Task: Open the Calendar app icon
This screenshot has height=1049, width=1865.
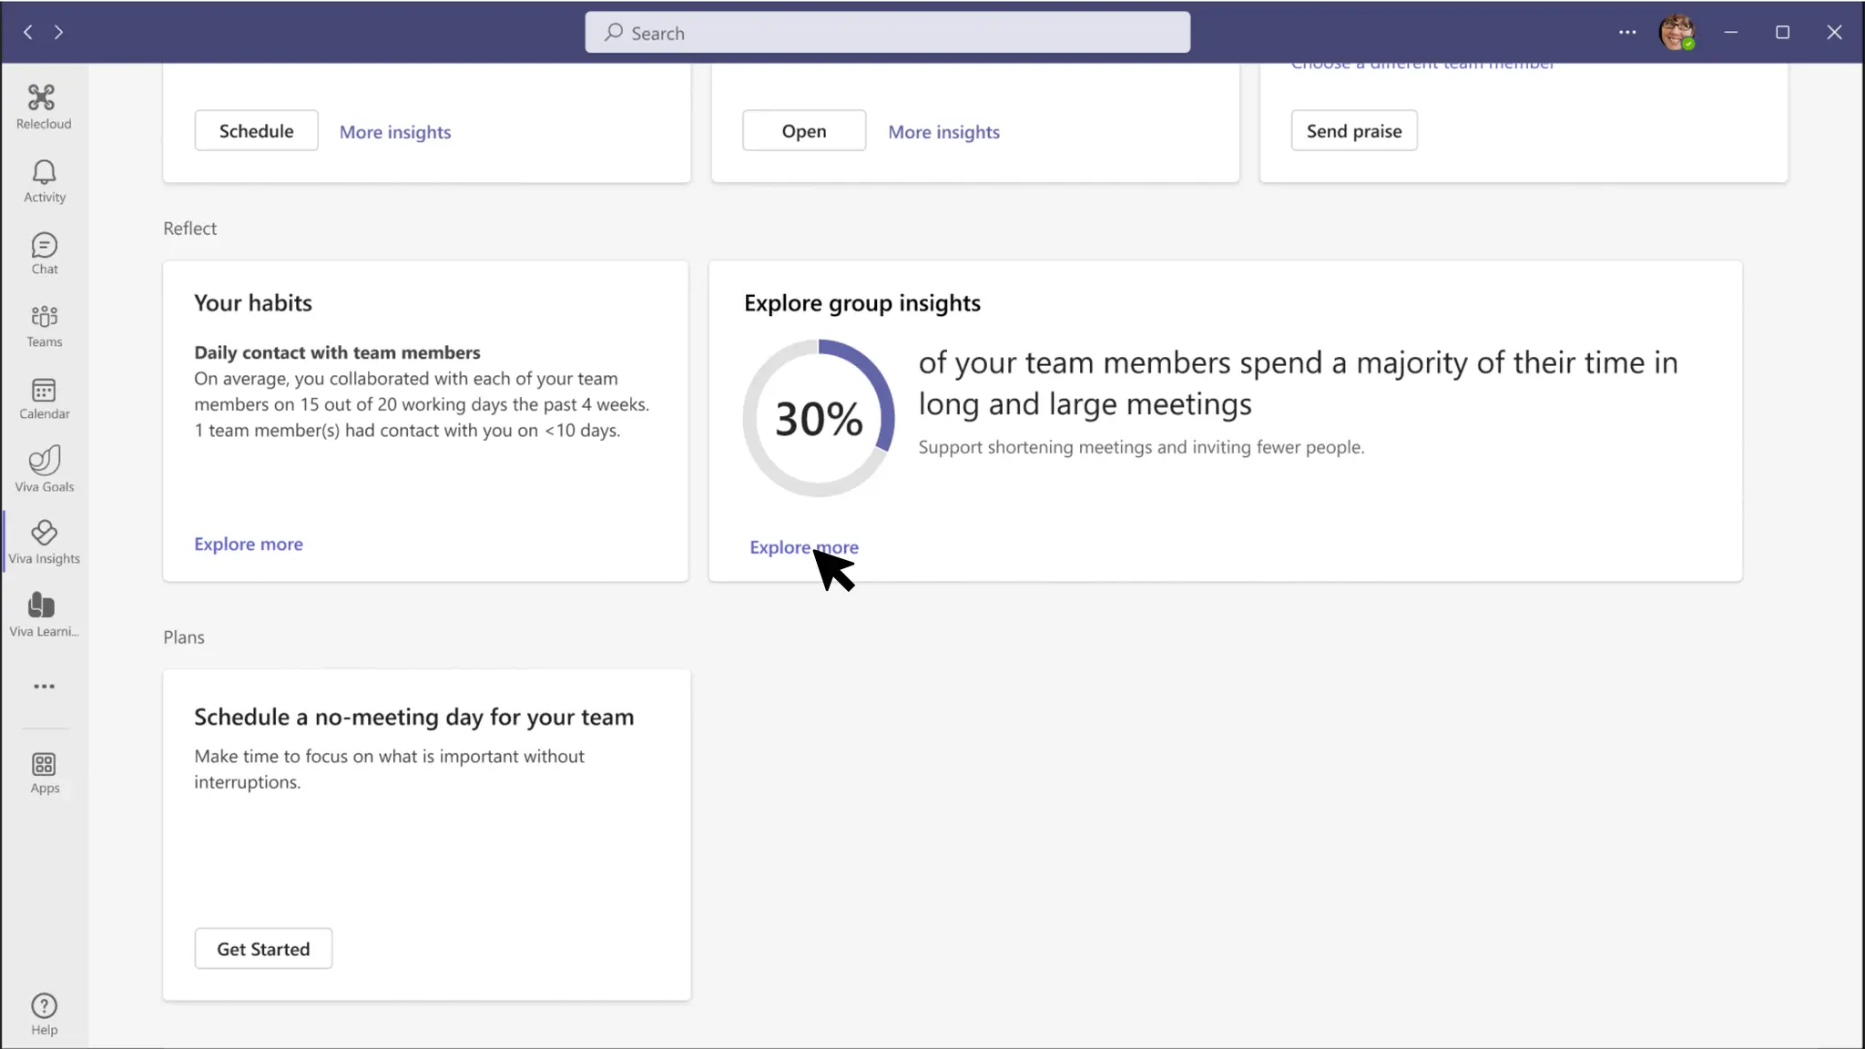Action: [44, 398]
